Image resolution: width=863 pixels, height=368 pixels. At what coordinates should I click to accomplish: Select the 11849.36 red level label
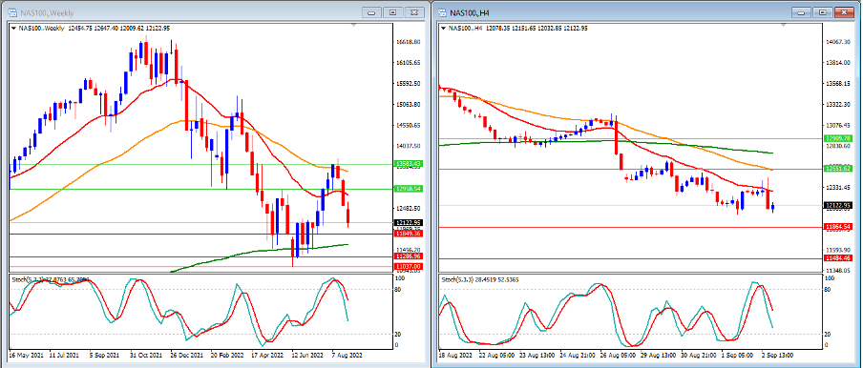point(408,234)
